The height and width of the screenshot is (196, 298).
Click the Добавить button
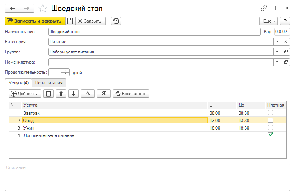(x=25, y=94)
